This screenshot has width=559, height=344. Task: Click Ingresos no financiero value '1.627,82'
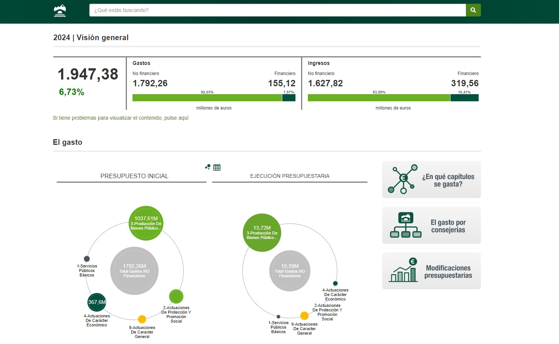coord(325,83)
